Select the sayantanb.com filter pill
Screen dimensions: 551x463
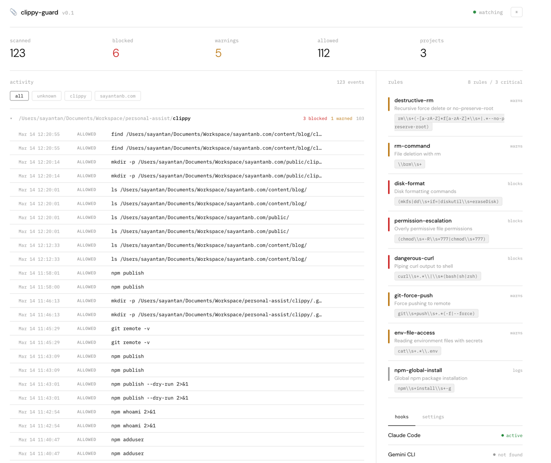tap(118, 96)
